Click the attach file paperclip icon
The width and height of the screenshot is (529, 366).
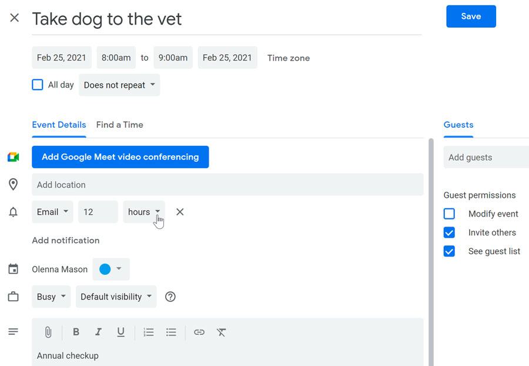point(48,332)
